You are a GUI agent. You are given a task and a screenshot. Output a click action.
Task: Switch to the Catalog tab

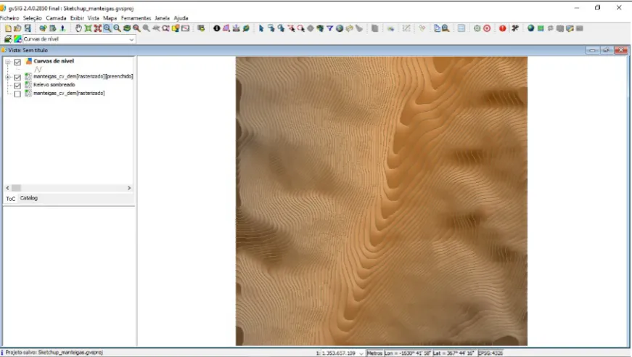tap(28, 198)
